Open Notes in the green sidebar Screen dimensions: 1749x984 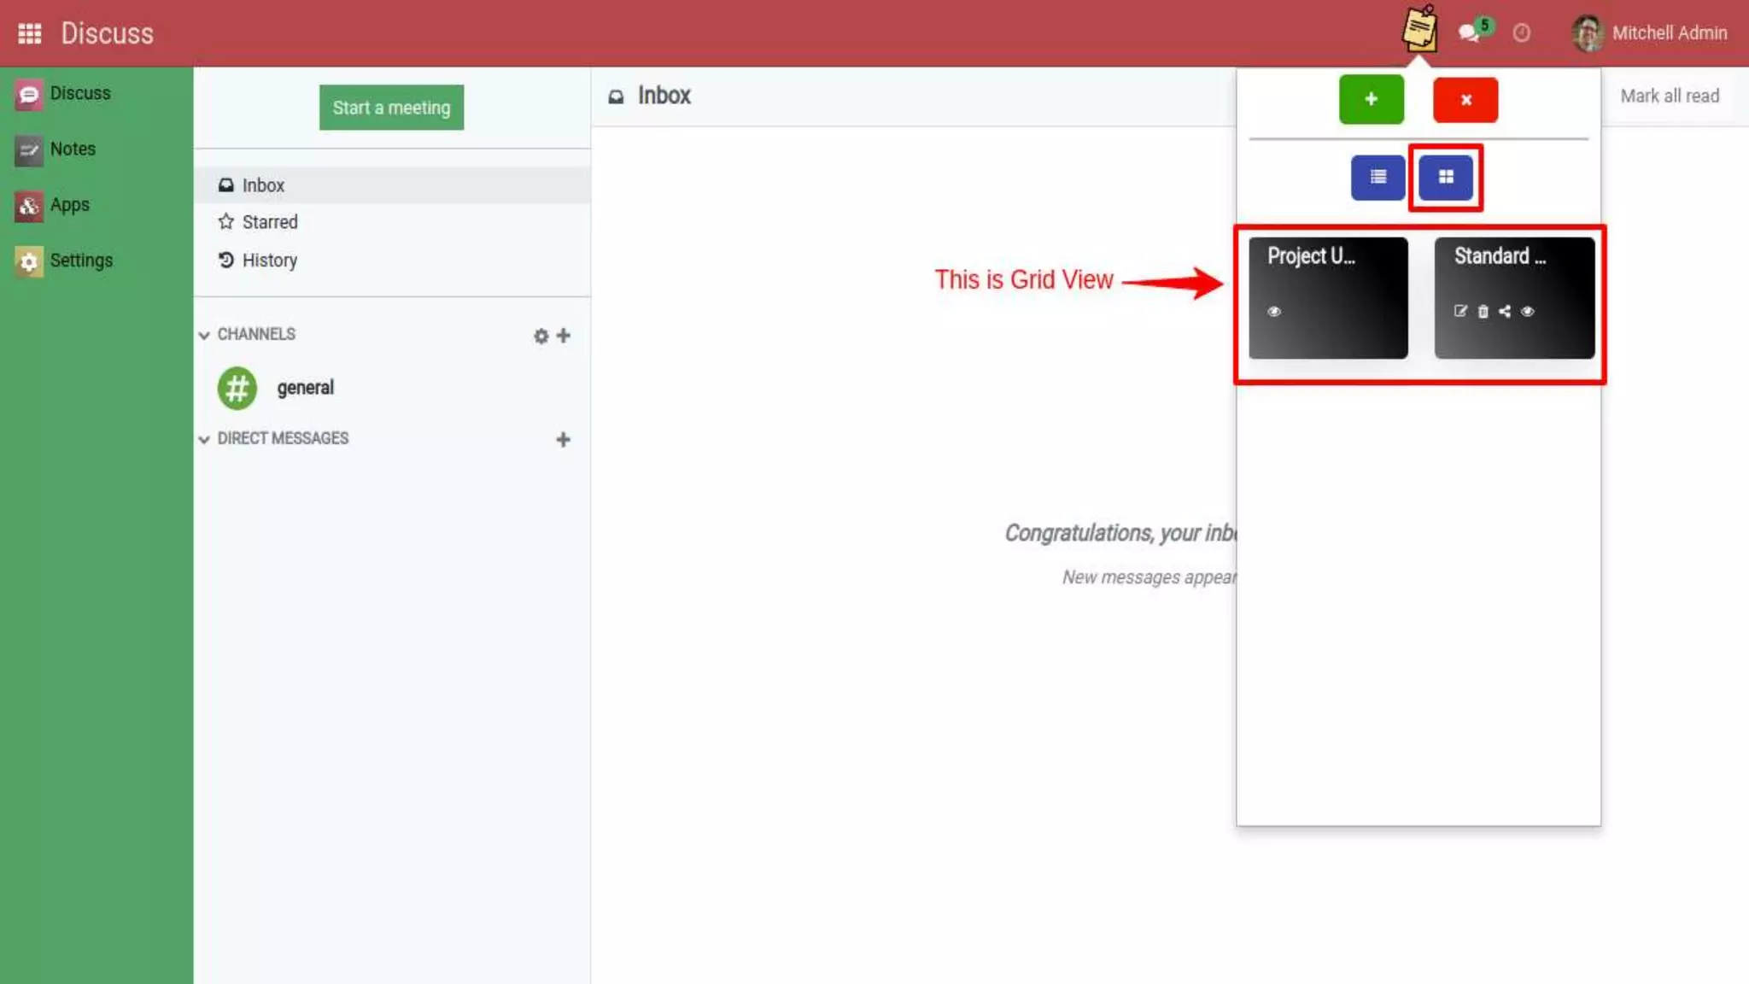click(72, 149)
